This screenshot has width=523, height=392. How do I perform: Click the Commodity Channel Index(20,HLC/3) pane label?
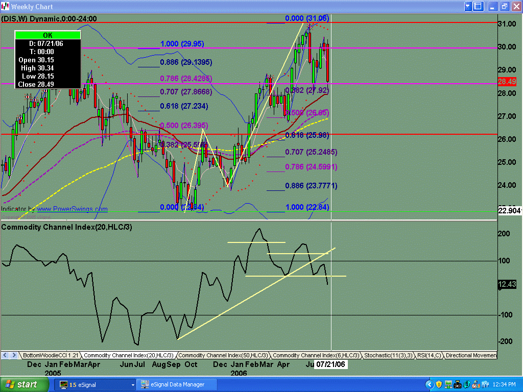(x=67, y=227)
